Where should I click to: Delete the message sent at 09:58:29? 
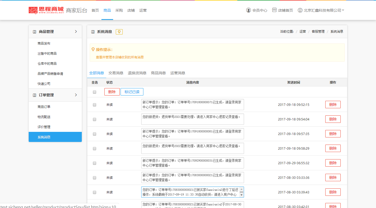[333, 148]
